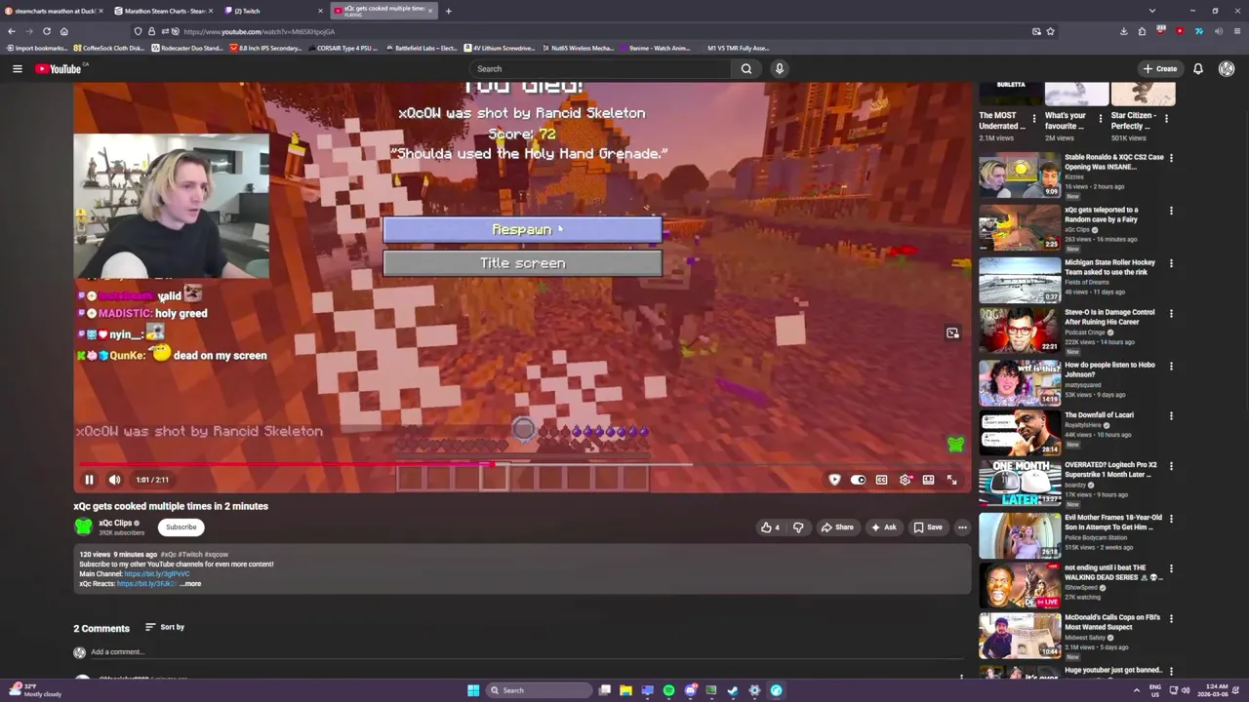
Task: Open the xQc Clips channel name
Action: (115, 523)
